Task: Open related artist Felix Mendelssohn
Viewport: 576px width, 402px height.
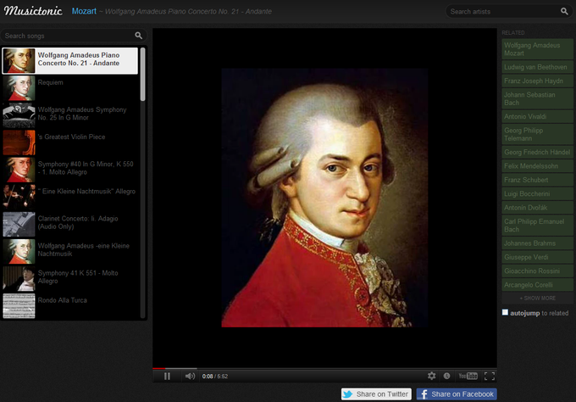Action: tap(537, 166)
